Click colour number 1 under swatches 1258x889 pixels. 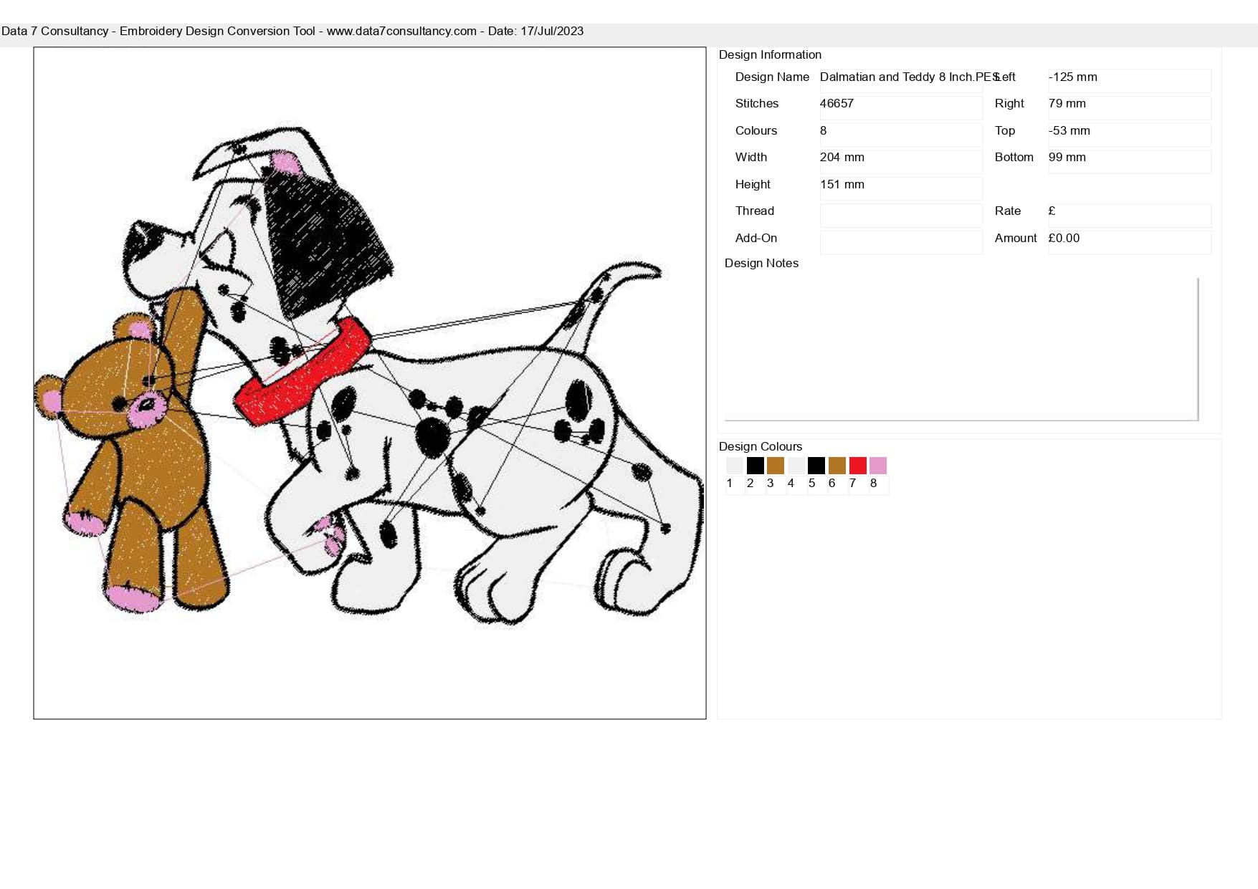730,484
